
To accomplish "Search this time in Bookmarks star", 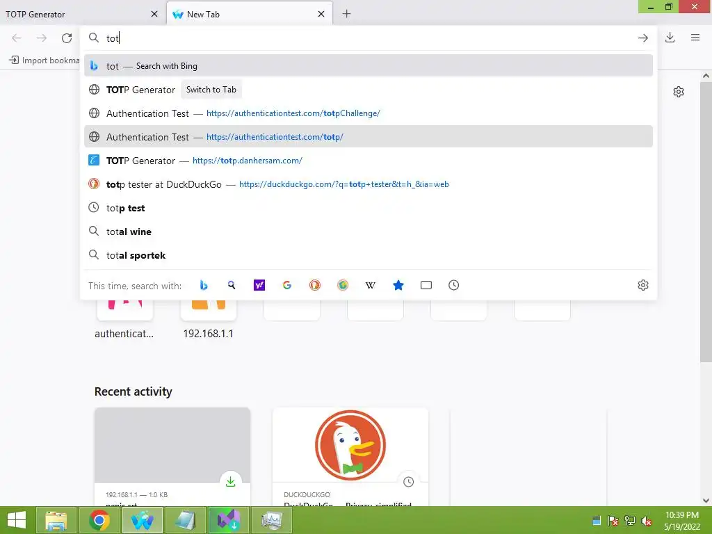I will pyautogui.click(x=398, y=285).
